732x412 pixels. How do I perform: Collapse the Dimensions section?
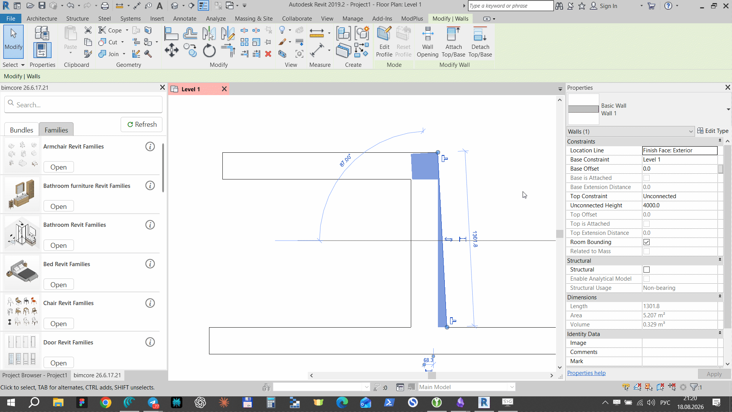[x=720, y=297]
